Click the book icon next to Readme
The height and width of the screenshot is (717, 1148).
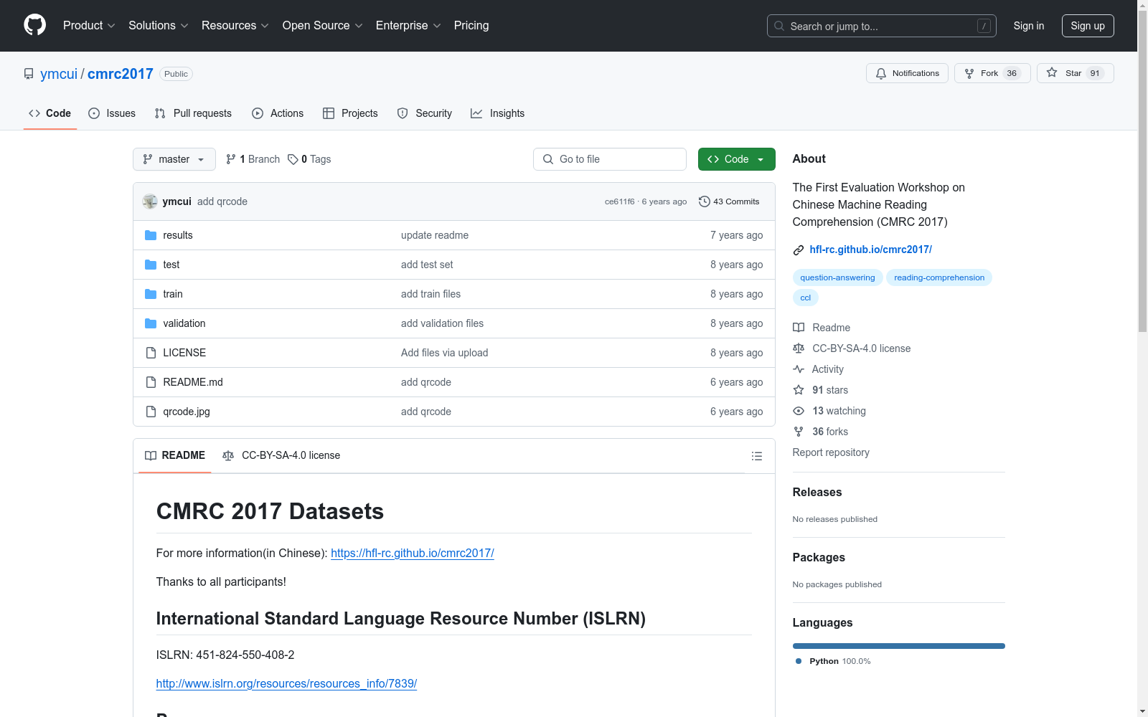coord(799,328)
